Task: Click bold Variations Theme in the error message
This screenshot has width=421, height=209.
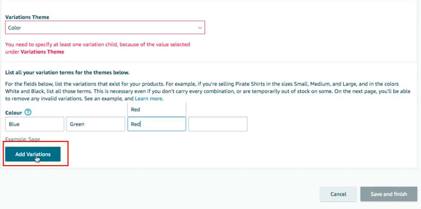Action: click(x=42, y=52)
